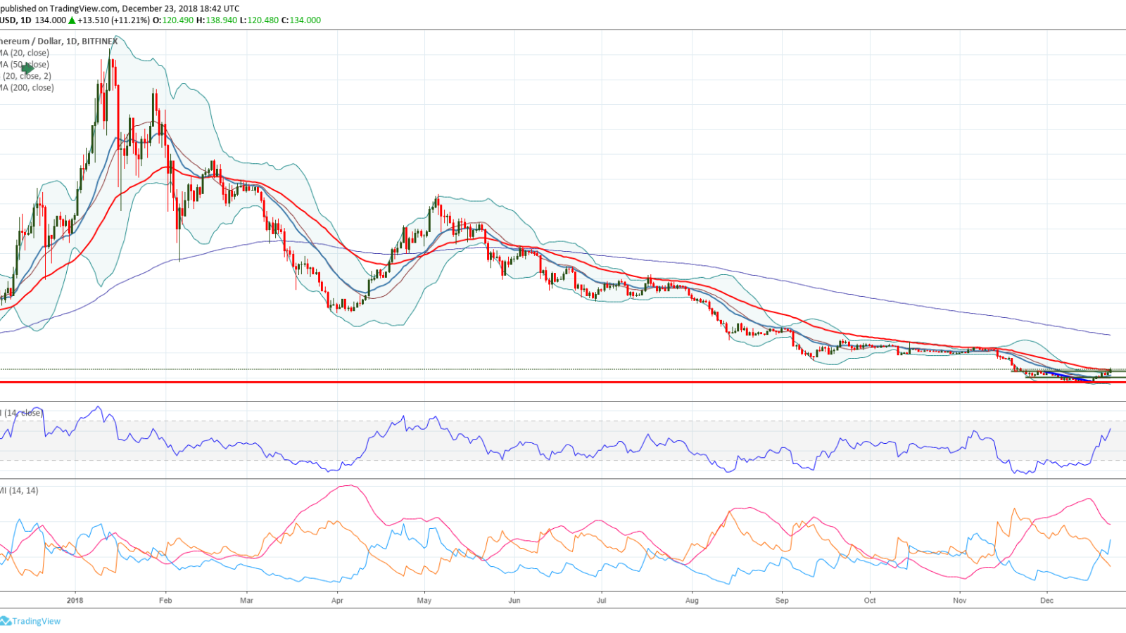Click the close price C:134.000

tap(301, 20)
